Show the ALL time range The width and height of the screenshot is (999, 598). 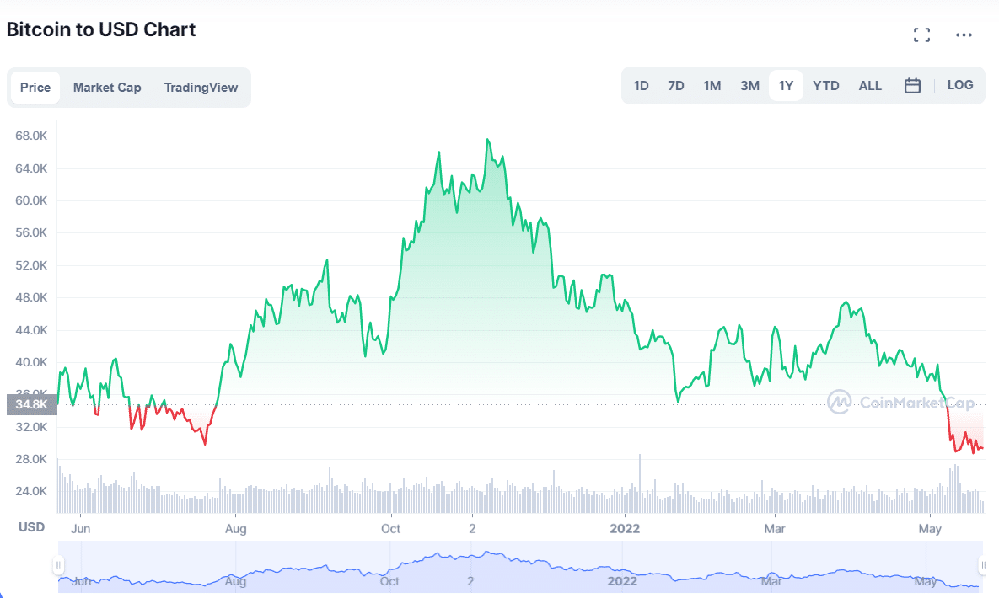pos(870,85)
